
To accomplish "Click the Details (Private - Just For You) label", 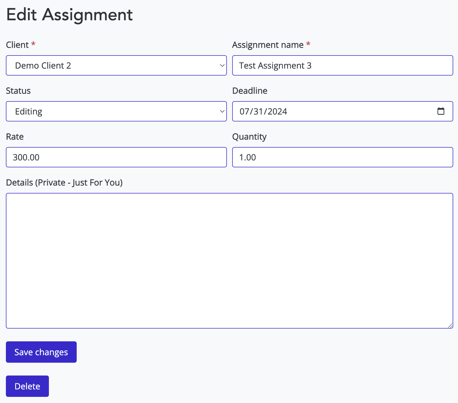I will point(64,183).
